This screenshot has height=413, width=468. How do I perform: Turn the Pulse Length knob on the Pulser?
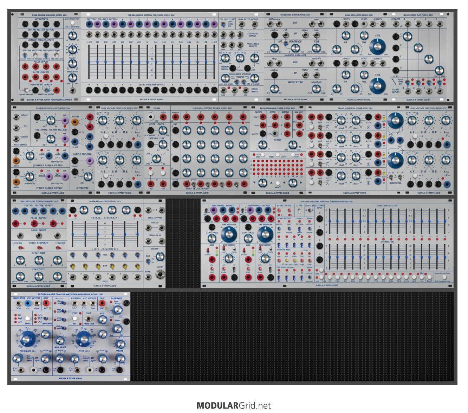[x=162, y=131]
